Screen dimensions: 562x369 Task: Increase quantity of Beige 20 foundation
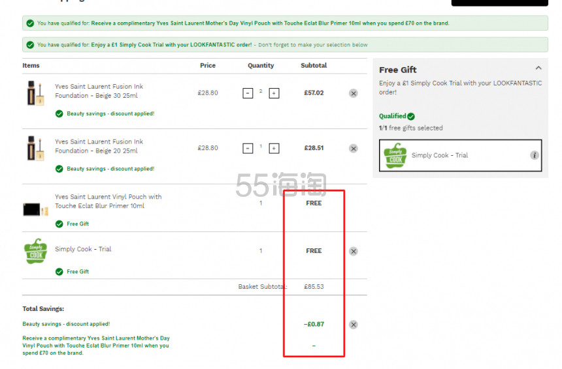point(274,149)
